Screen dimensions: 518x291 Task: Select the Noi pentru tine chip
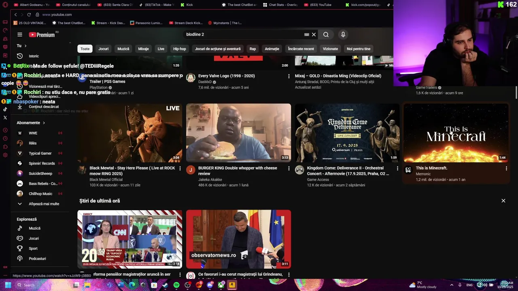[359, 49]
